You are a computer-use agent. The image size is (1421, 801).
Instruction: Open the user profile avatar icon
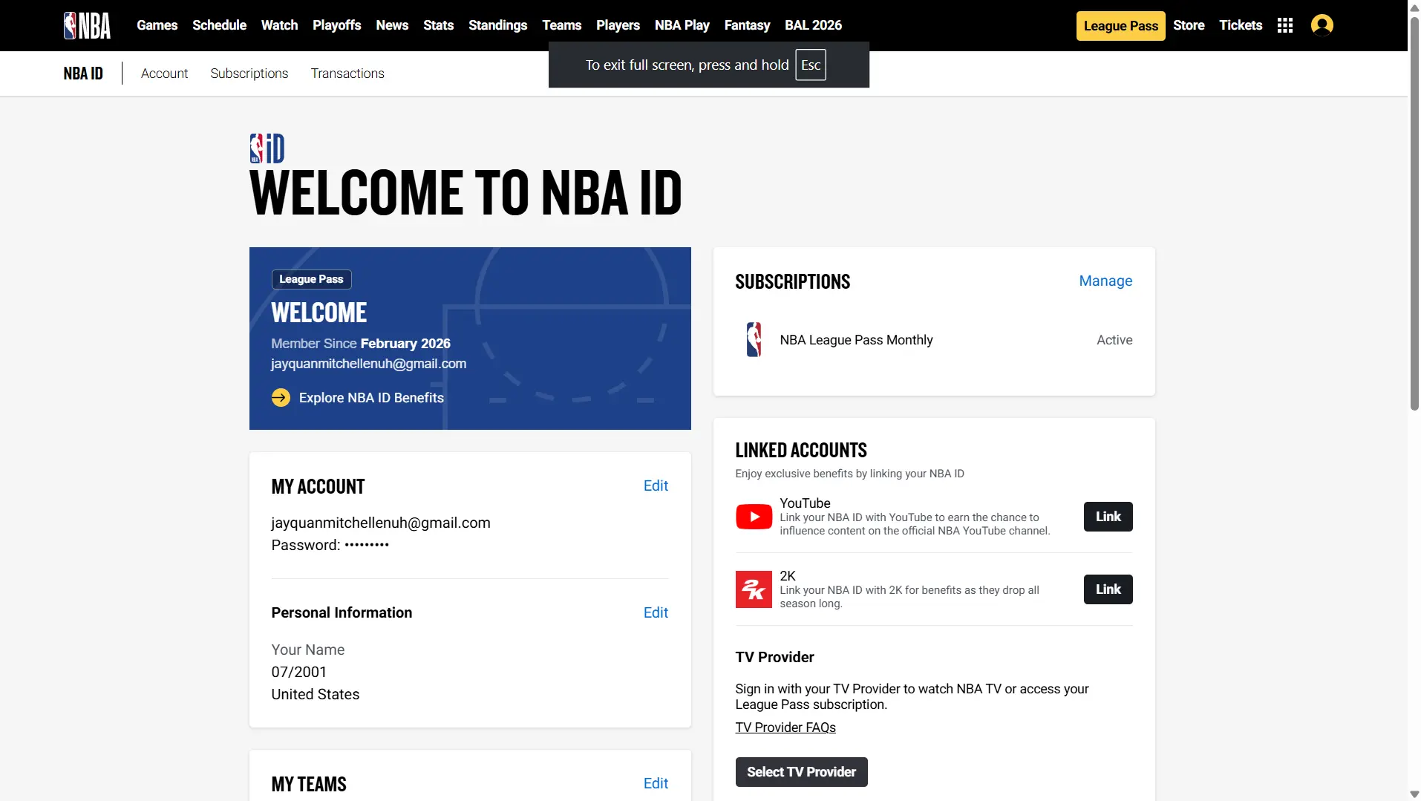pyautogui.click(x=1322, y=25)
